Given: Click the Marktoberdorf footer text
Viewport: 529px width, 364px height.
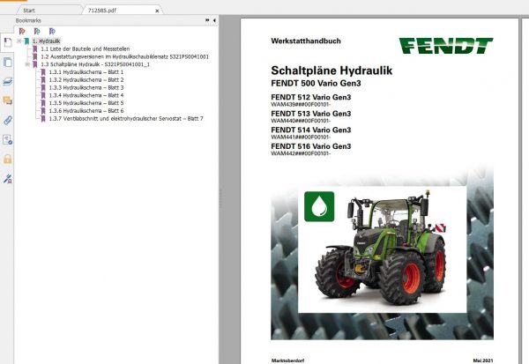Looking at the screenshot, I should click(287, 360).
